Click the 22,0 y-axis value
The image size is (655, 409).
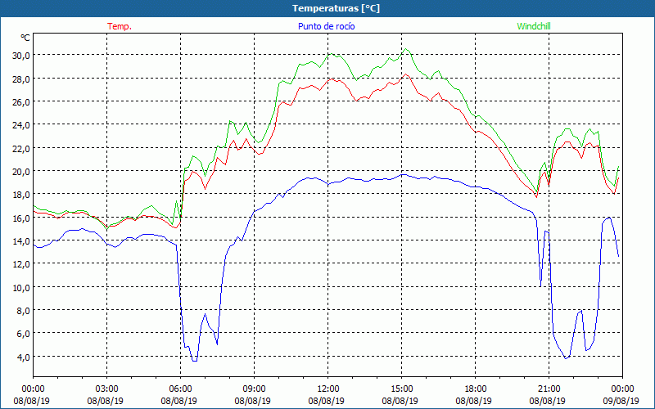(21, 148)
